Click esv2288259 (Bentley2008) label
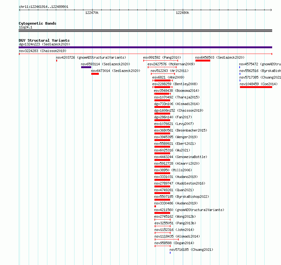281x265 pixels. [x=175, y=84]
